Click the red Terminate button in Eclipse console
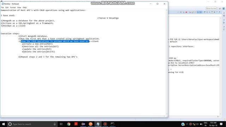Image resolution: width=226 pixels, height=127 pixels. point(186,12)
